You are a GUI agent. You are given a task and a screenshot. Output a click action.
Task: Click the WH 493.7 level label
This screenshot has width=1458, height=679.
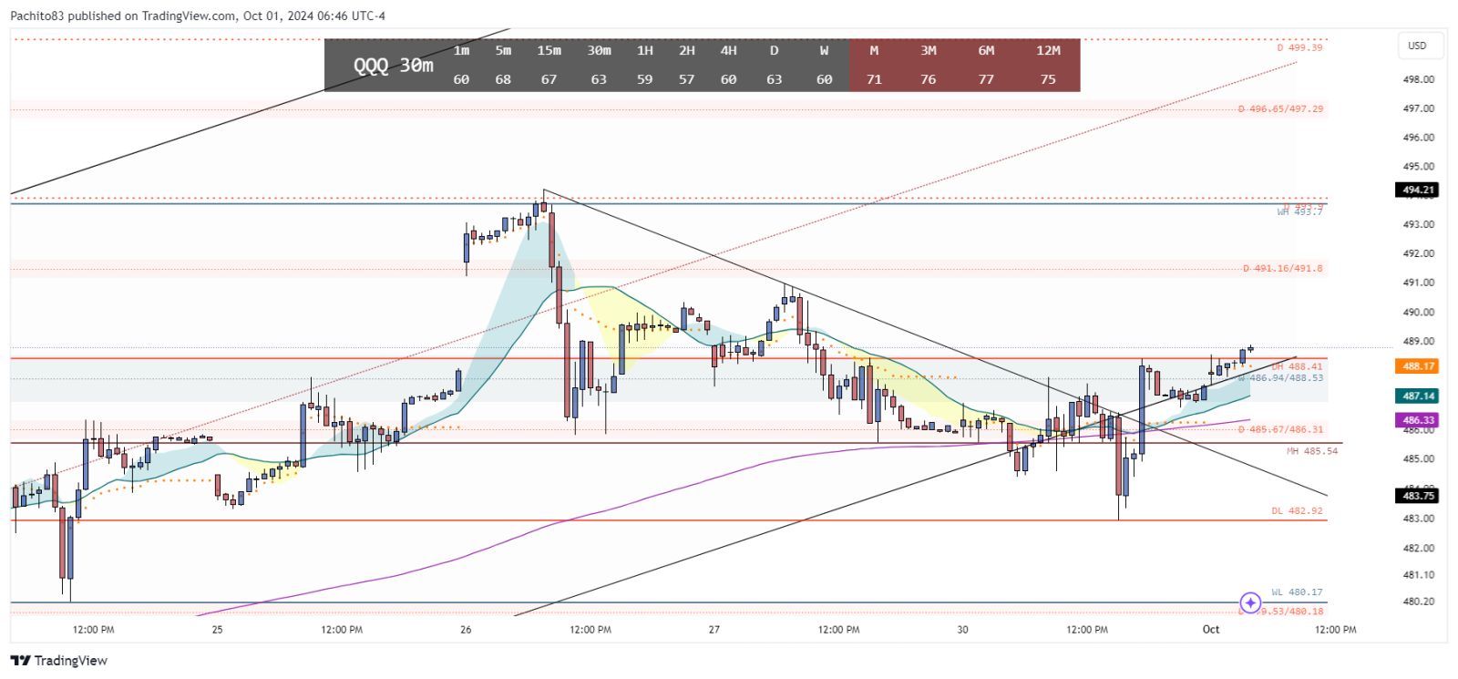point(1299,211)
